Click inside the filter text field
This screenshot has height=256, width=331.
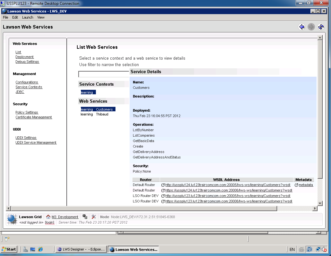point(104,74)
